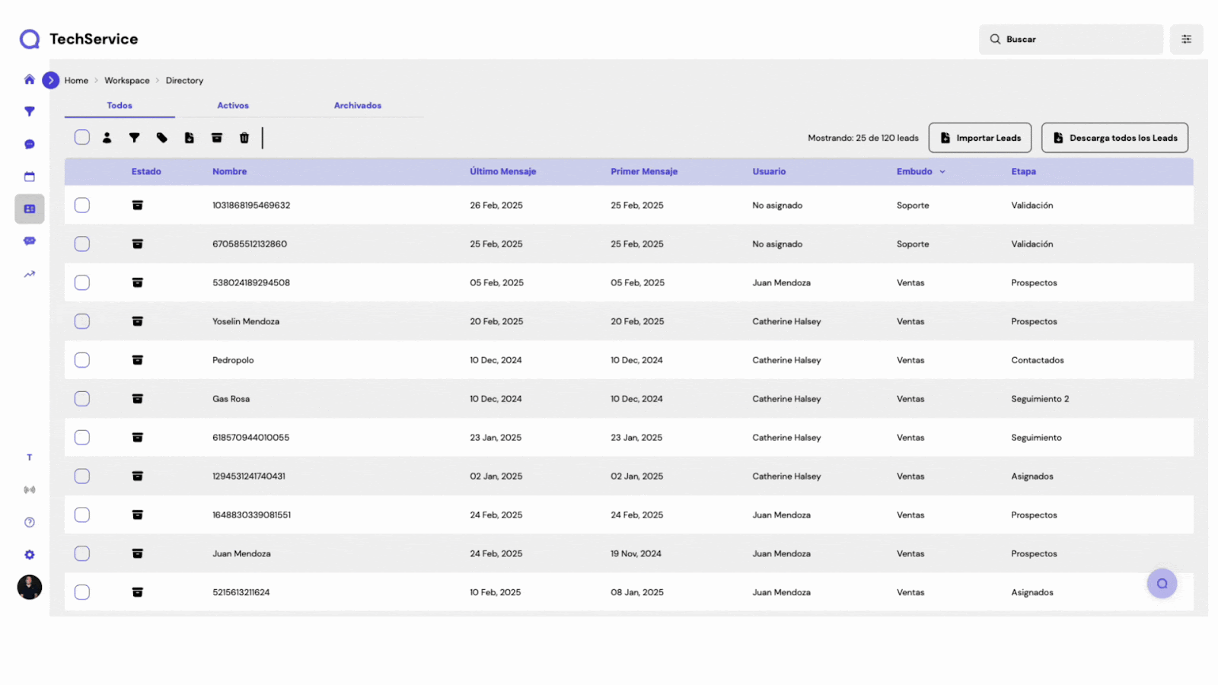Click the trash delete icon in the toolbar
This screenshot has width=1218, height=685.
click(244, 138)
